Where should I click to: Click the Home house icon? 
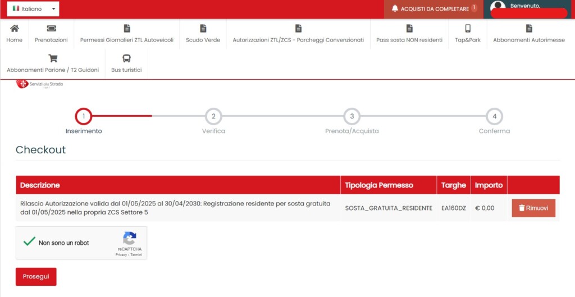(15, 28)
